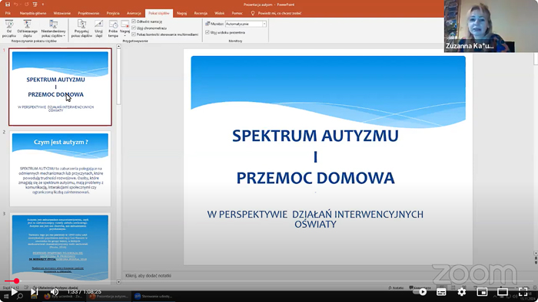Open the Wstawianie ribbon tab
The height and width of the screenshot is (302, 538).
click(62, 13)
